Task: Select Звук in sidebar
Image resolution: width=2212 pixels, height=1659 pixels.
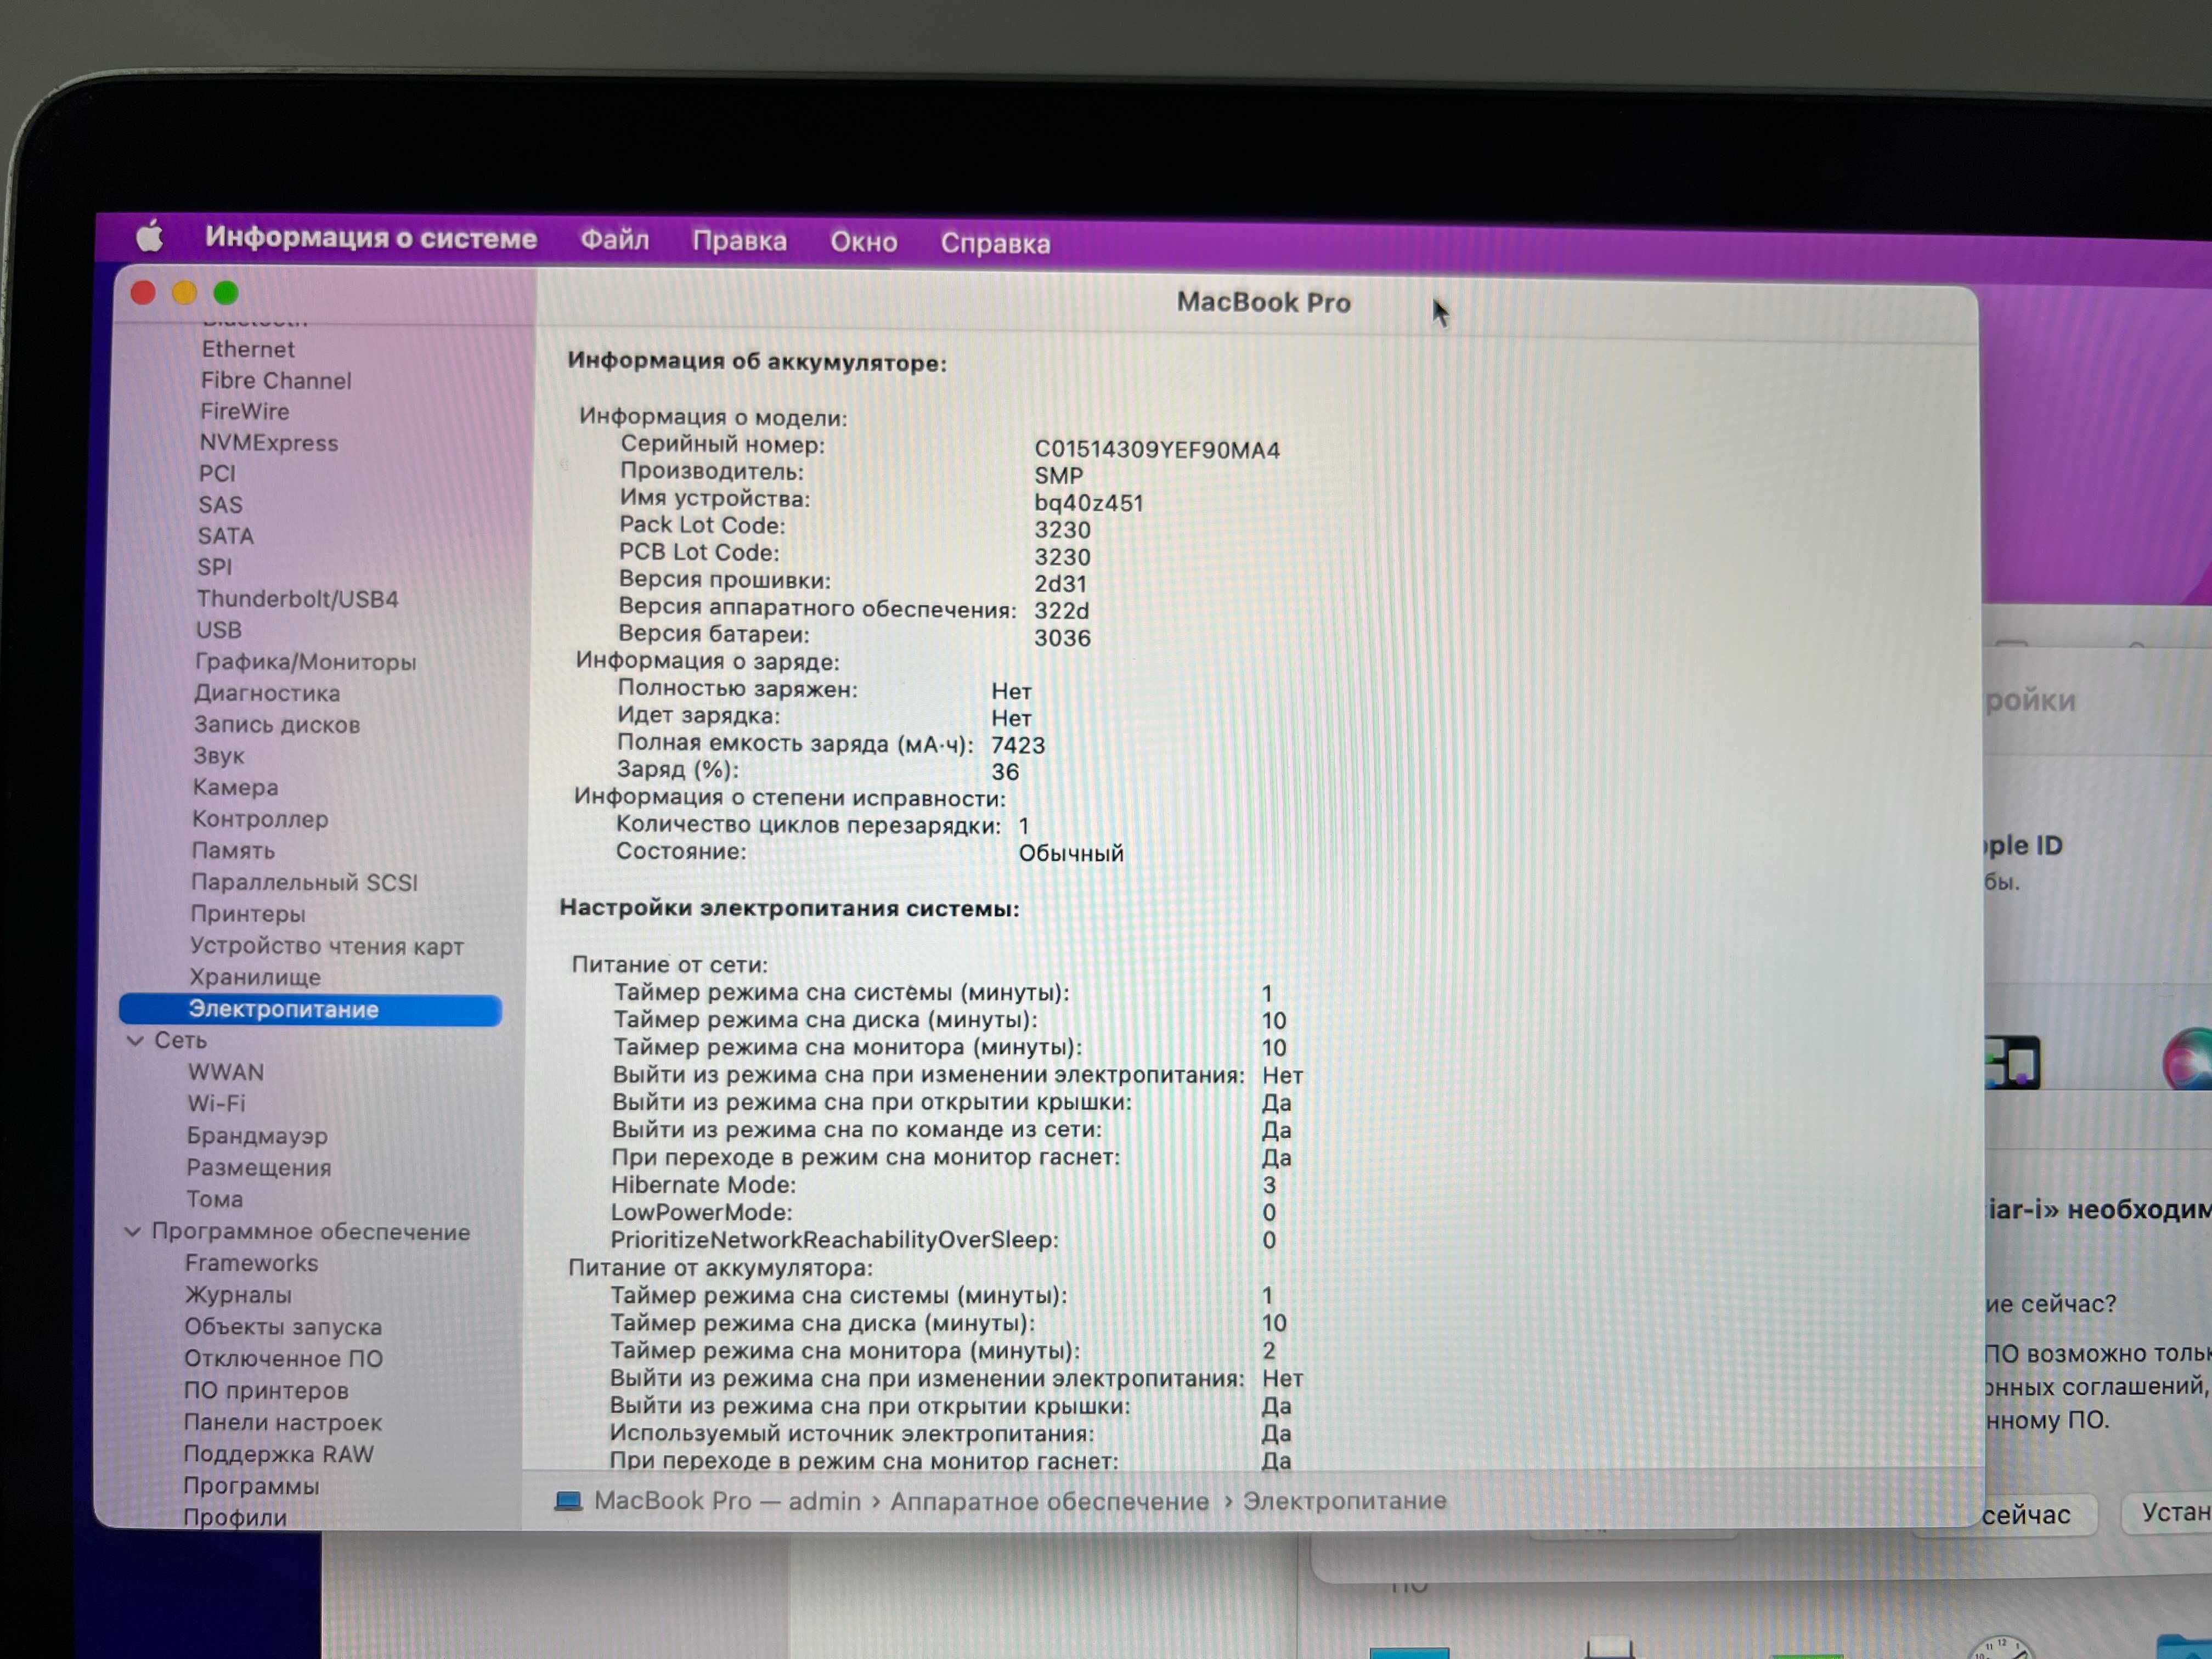Action: pos(218,756)
